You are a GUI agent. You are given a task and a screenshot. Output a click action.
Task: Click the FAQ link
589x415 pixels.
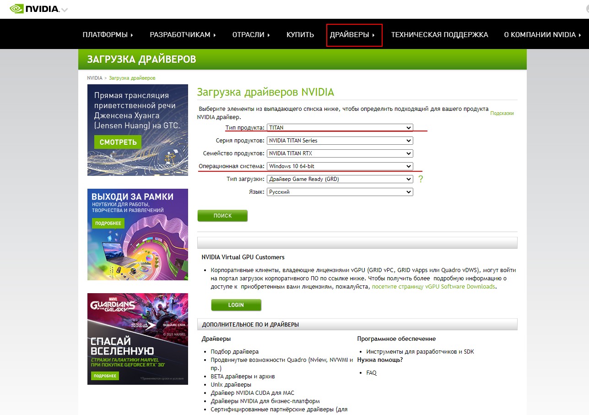[371, 373]
